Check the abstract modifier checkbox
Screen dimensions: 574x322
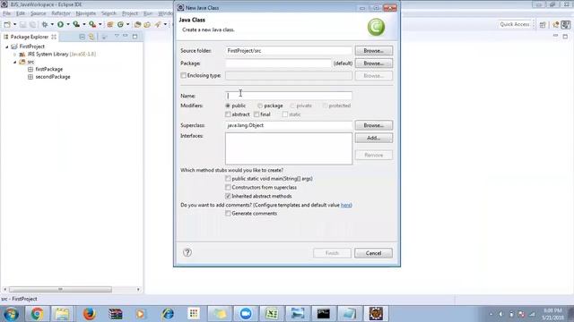coord(228,114)
